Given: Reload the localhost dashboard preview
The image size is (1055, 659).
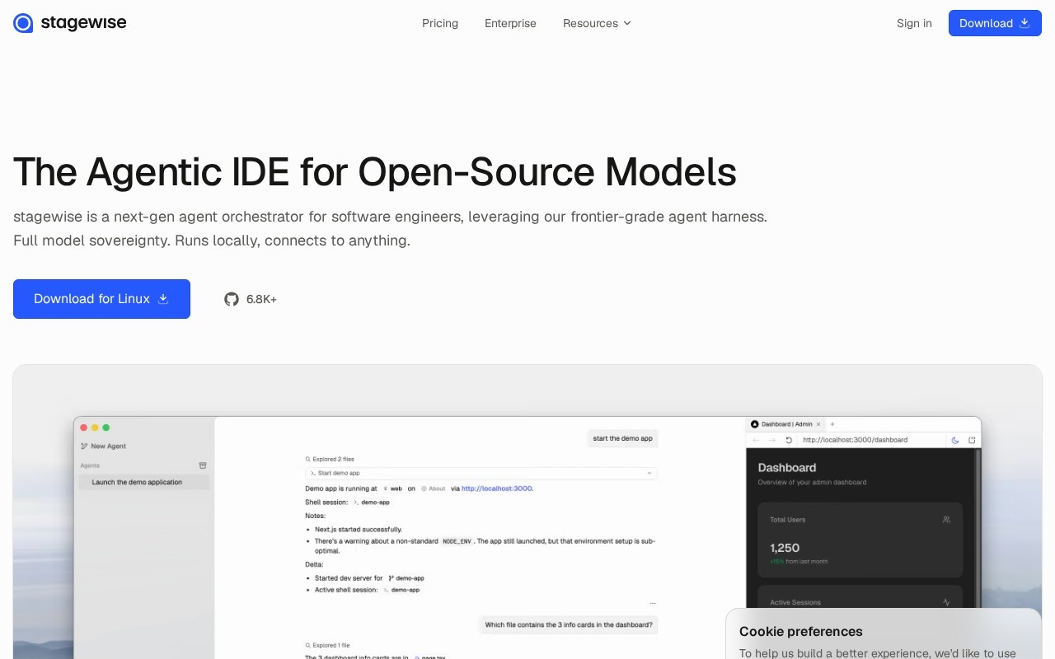Looking at the screenshot, I should pyautogui.click(x=789, y=440).
